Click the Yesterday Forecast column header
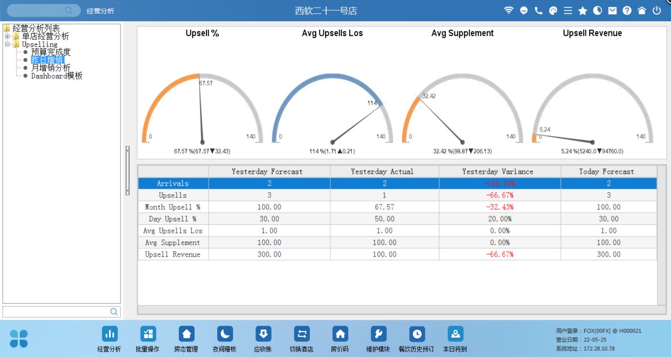This screenshot has height=357, width=671. 269,171
